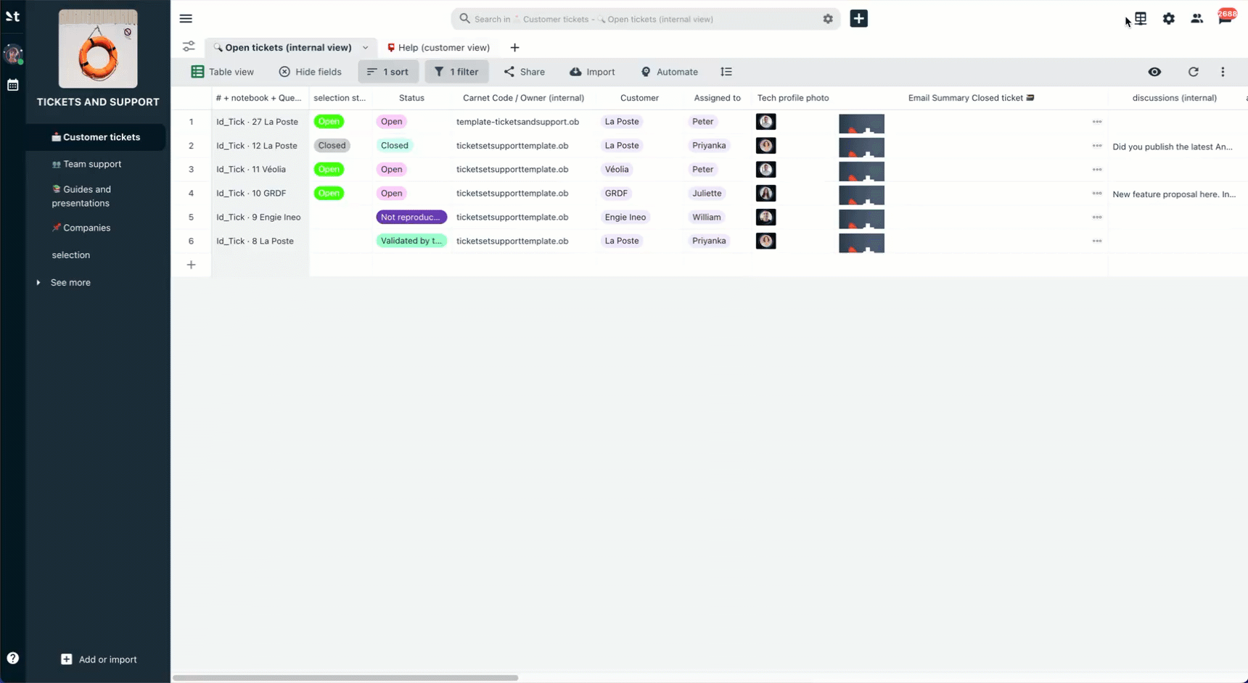Click cell "Id_Tick · 9 Engie Ineo"
Viewport: 1248px width, 683px height.
[258, 218]
